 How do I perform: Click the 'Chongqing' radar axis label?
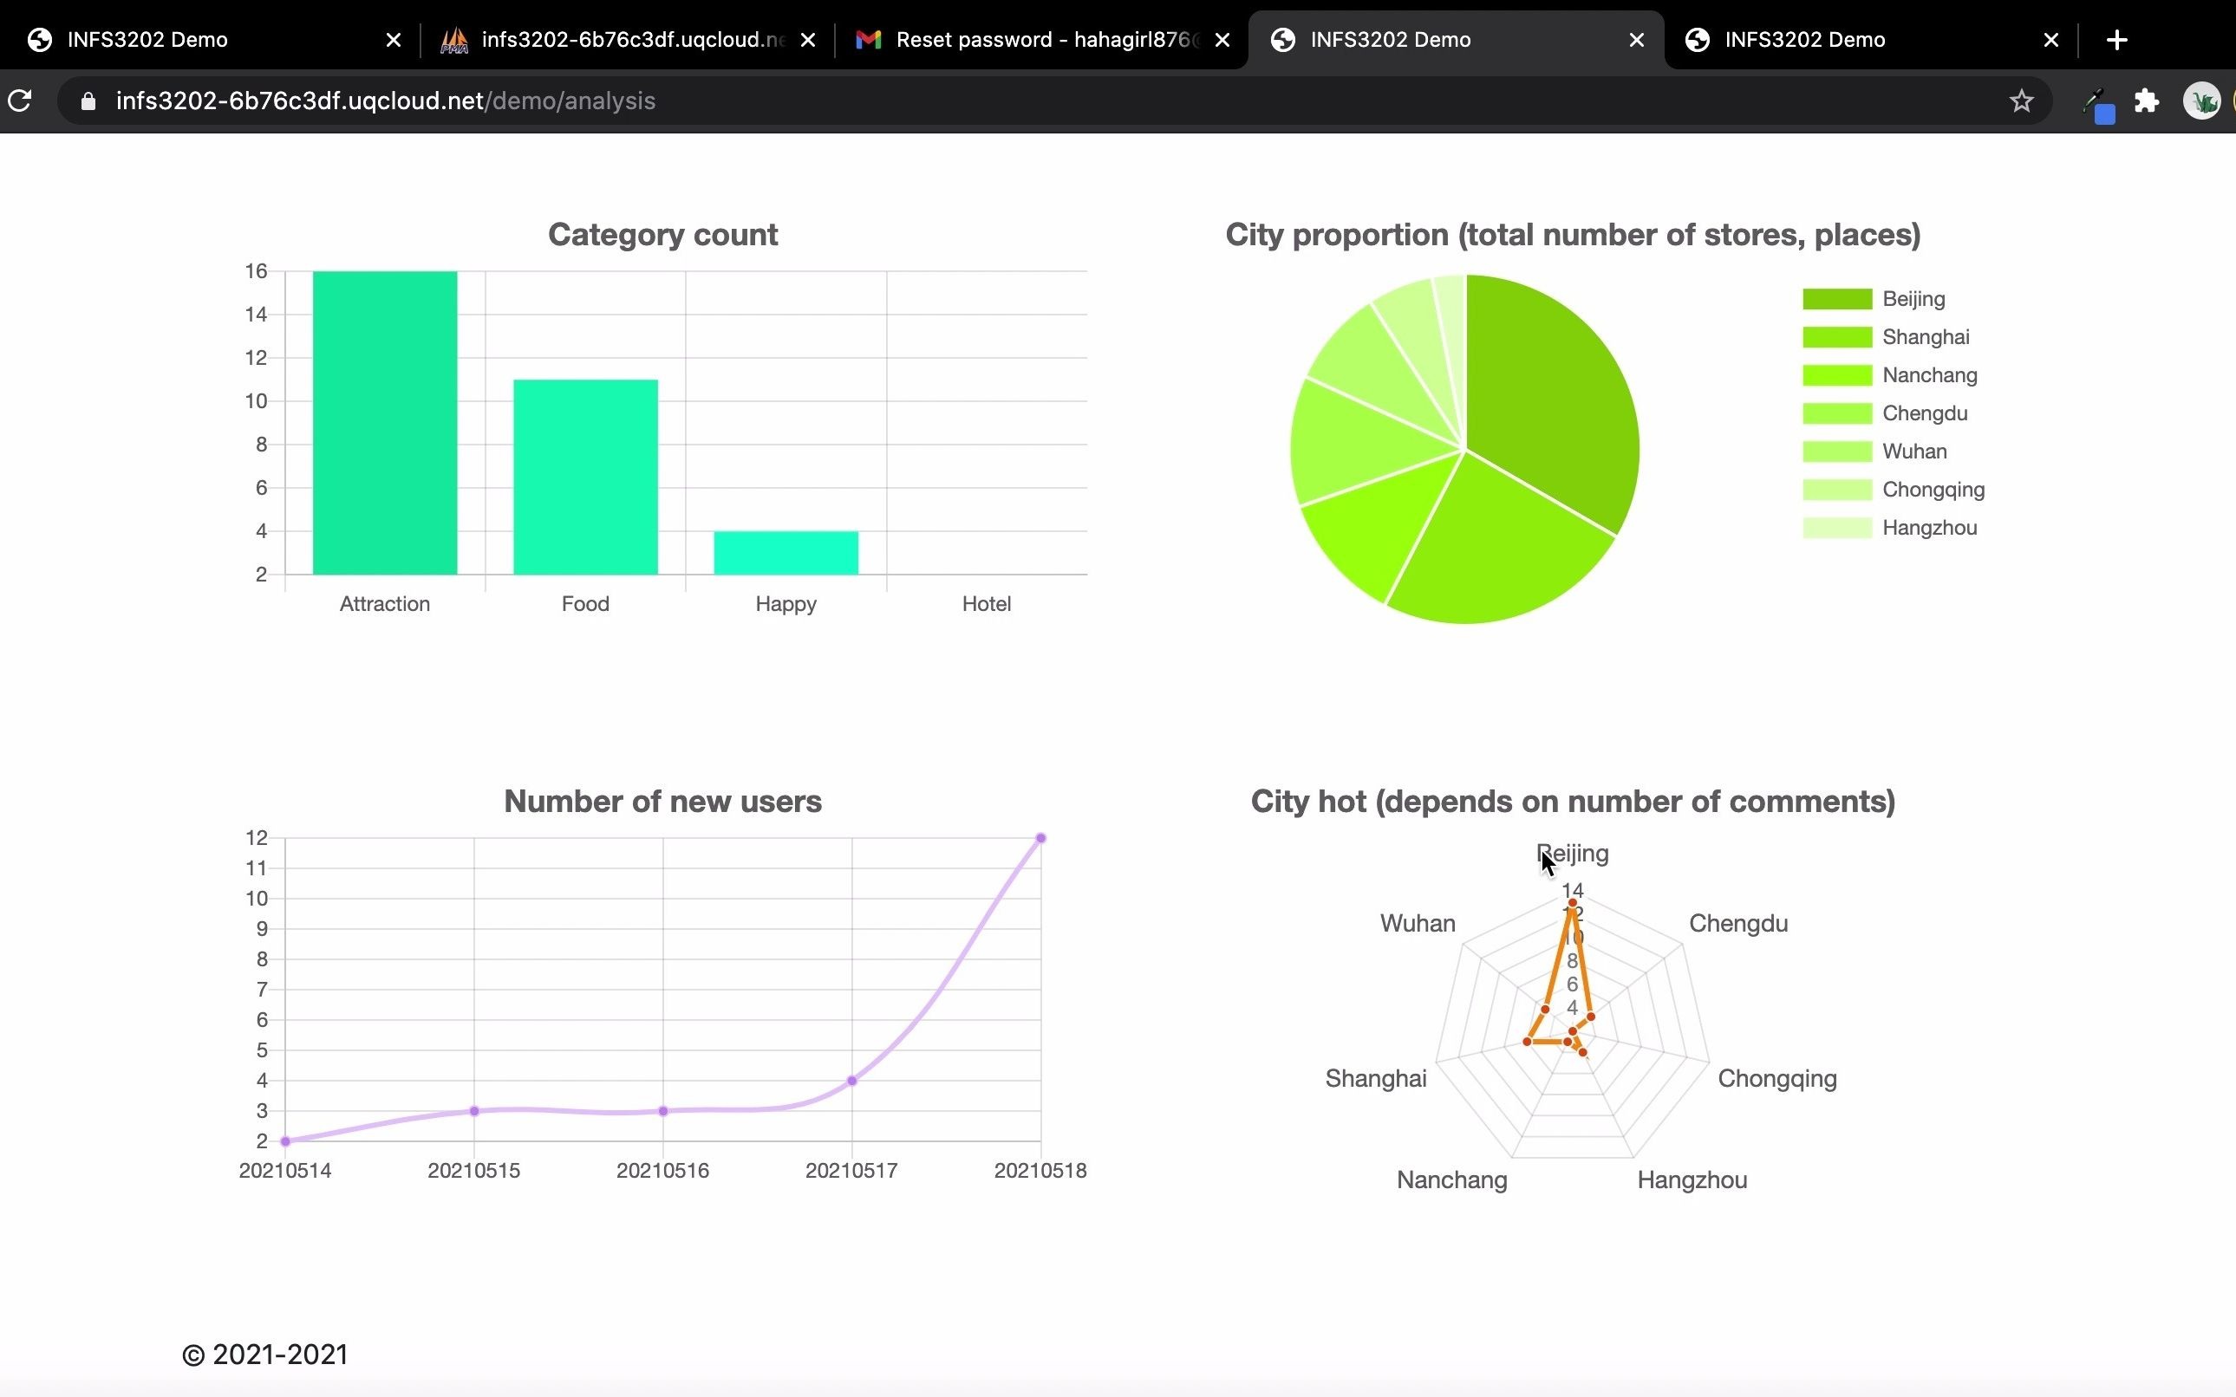point(1776,1079)
